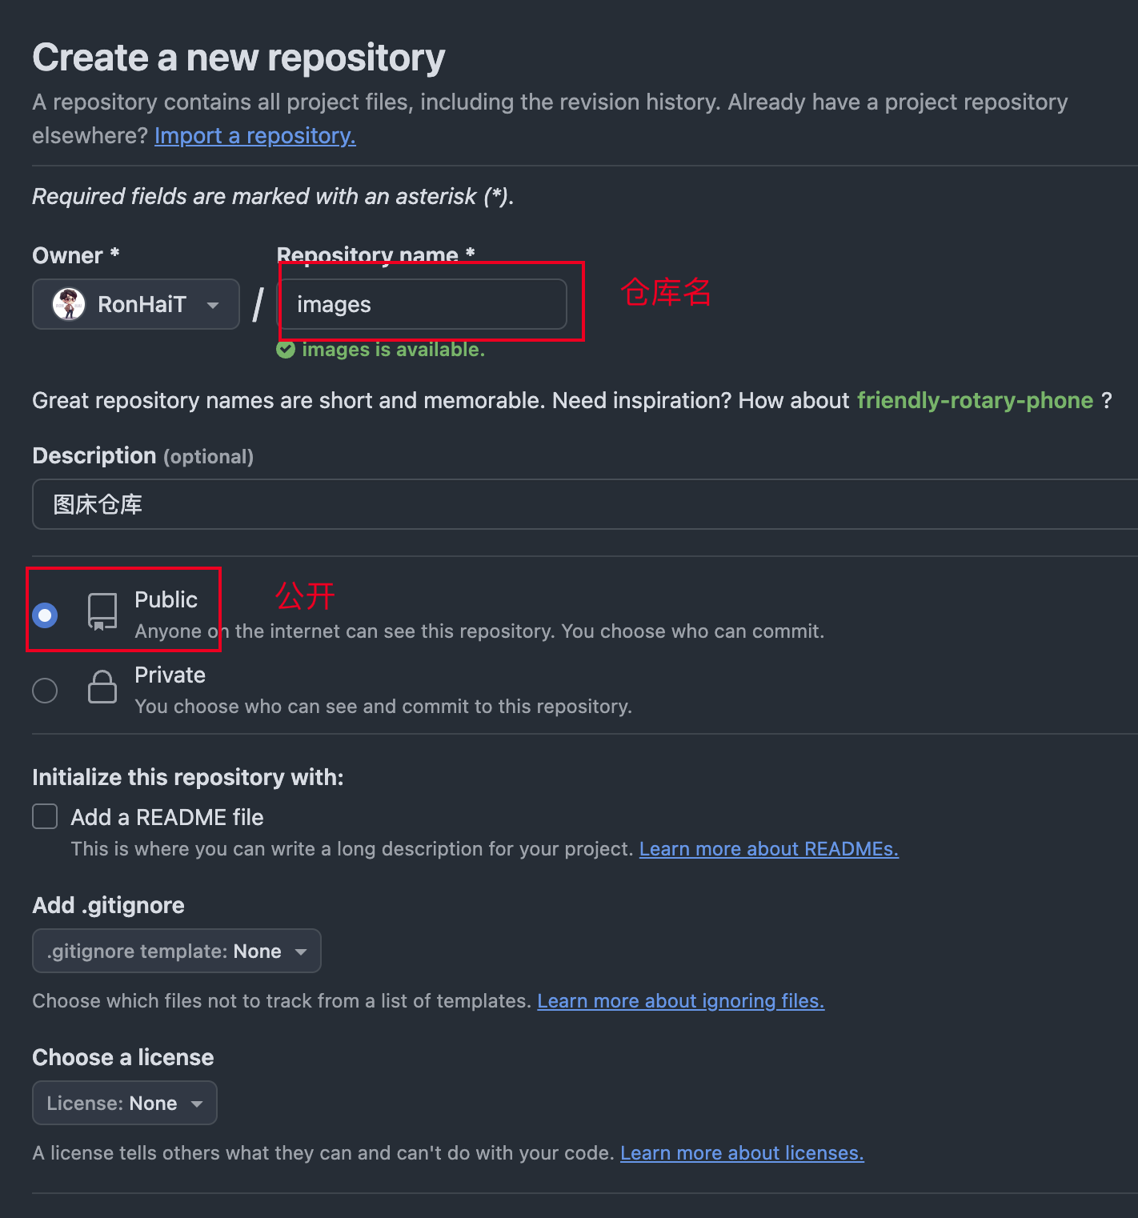Enable the Add a README file checkbox

[x=45, y=816]
